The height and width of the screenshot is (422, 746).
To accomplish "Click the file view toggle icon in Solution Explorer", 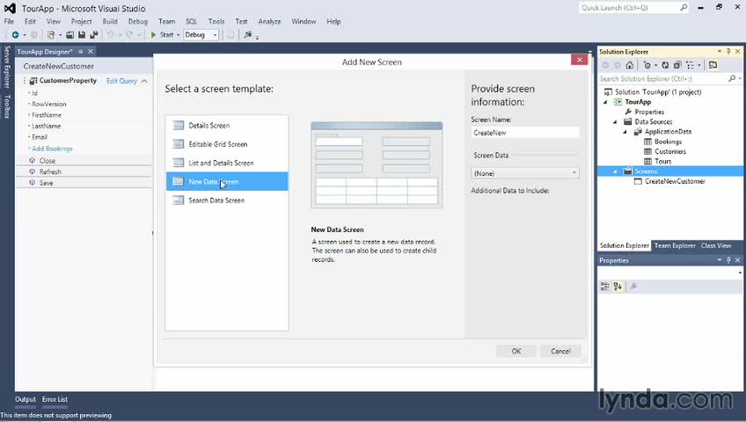I will click(x=713, y=65).
